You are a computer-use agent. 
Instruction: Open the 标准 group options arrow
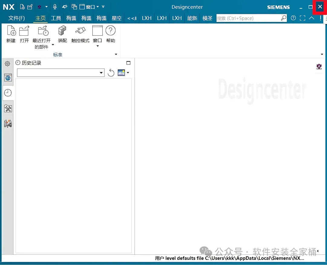pos(116,54)
